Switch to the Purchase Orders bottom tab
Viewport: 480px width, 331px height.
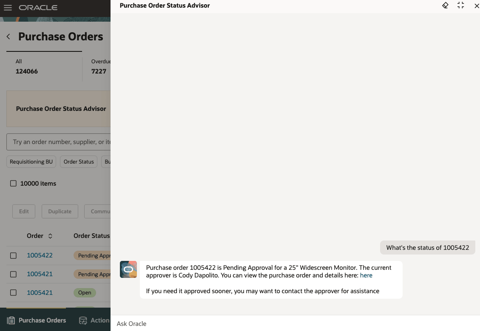36,320
